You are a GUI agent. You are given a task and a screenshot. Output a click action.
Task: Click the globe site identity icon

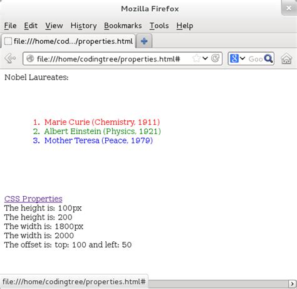pos(30,58)
